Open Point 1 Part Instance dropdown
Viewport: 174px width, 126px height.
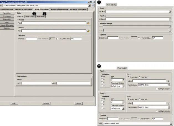coord(169,85)
